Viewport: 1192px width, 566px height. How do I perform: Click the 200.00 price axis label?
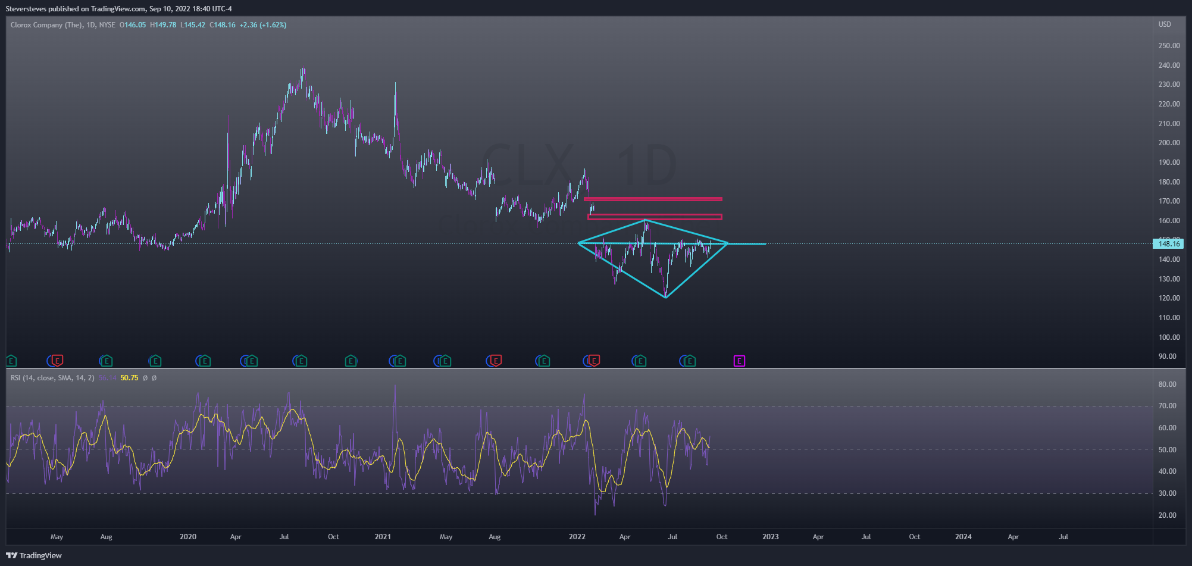click(1169, 143)
